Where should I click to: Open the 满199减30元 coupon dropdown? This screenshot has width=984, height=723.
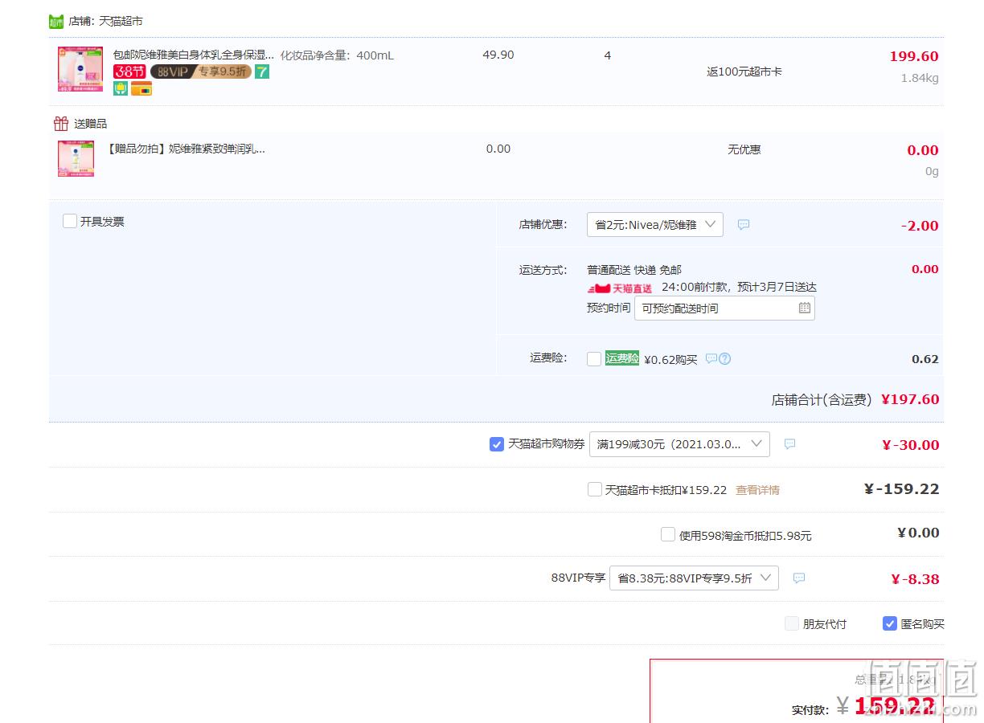(x=679, y=444)
